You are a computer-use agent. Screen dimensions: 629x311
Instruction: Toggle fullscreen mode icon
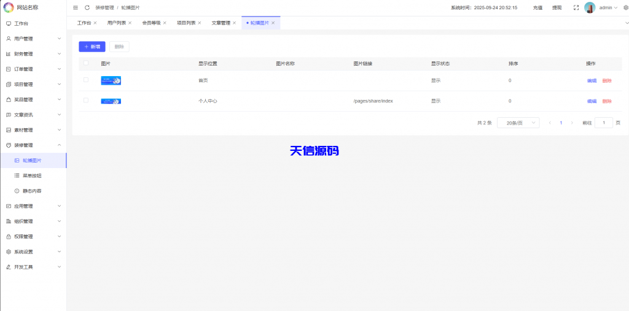[576, 8]
